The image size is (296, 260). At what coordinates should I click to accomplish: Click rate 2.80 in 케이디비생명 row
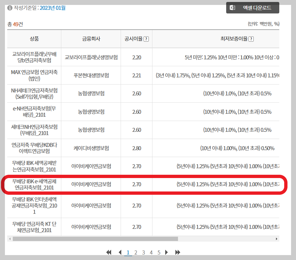coord(137,149)
